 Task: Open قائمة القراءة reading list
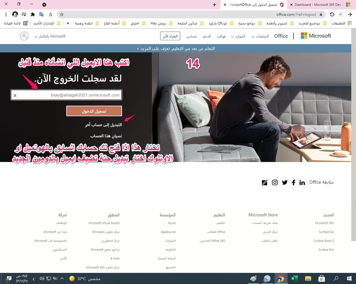[15, 23]
